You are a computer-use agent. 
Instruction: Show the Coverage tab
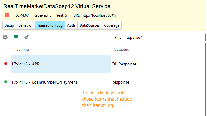pos(112,25)
